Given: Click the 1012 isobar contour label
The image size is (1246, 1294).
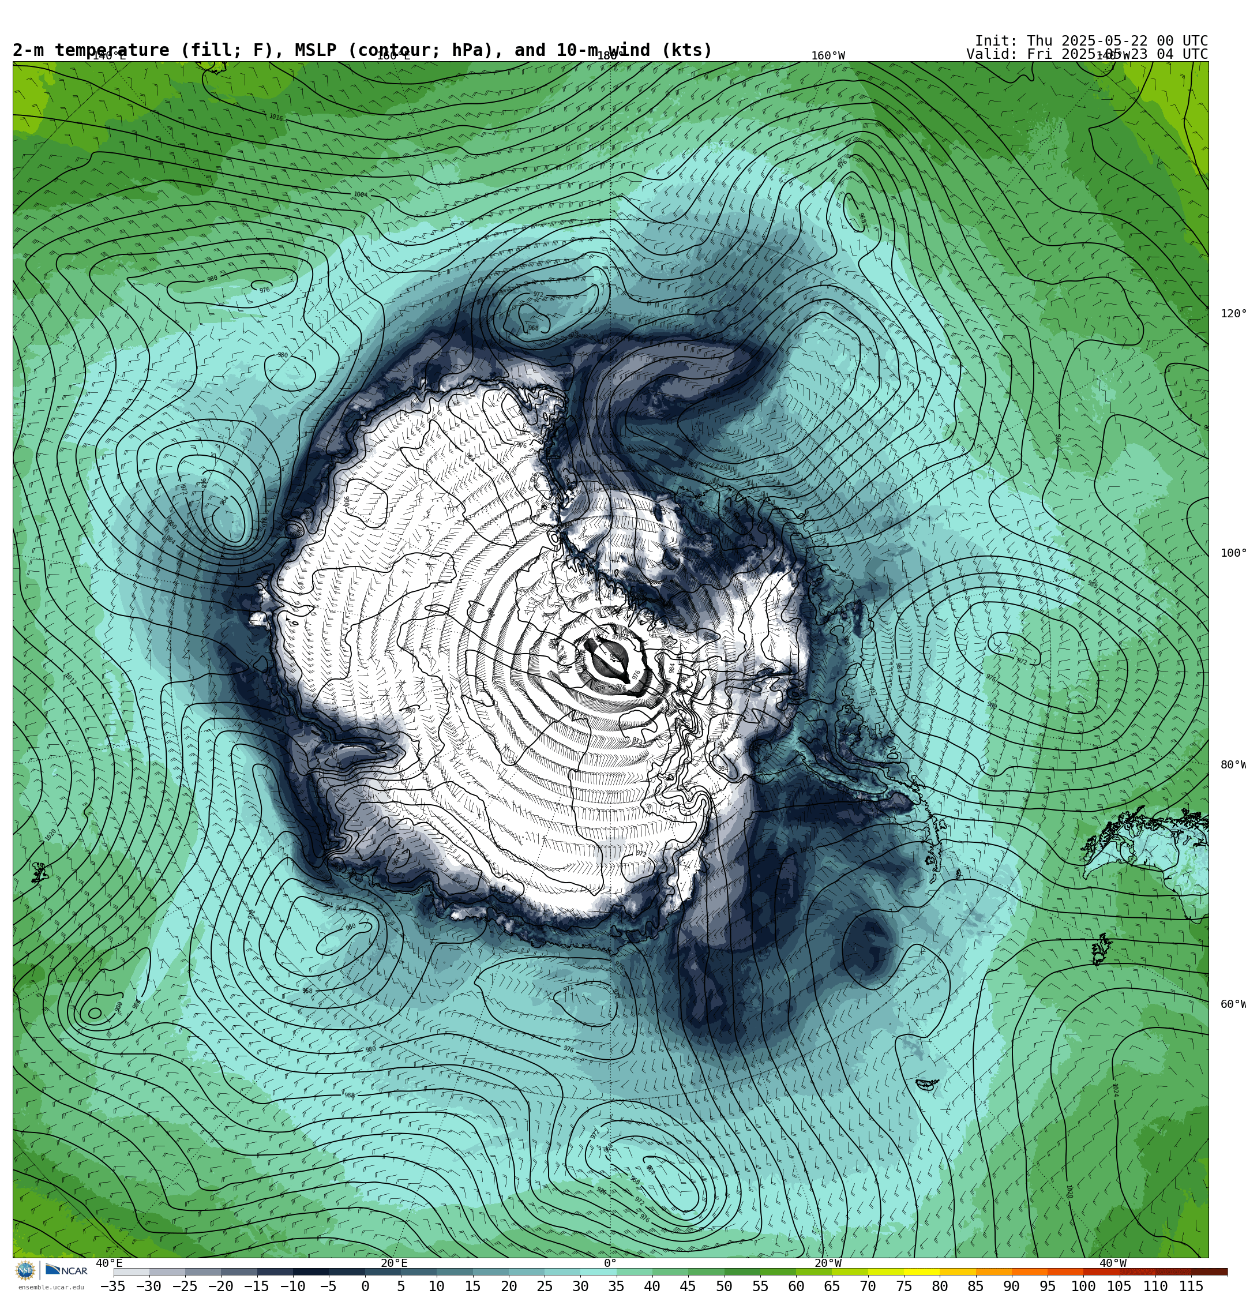Looking at the screenshot, I should click(70, 678).
